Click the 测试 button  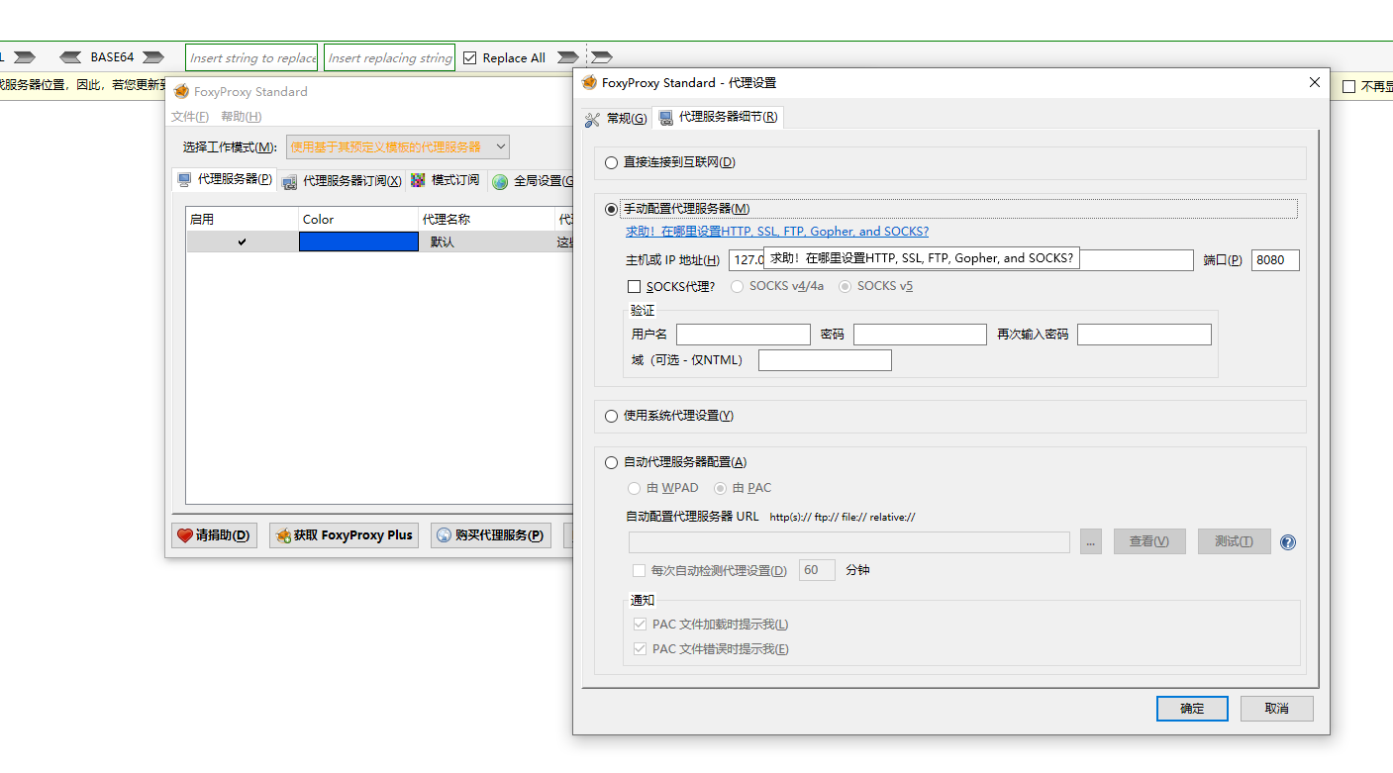tap(1235, 541)
